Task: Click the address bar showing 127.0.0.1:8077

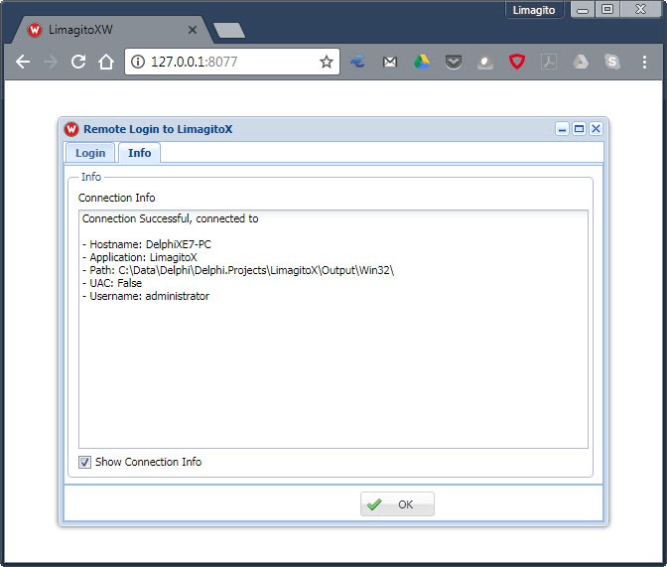Action: 232,63
